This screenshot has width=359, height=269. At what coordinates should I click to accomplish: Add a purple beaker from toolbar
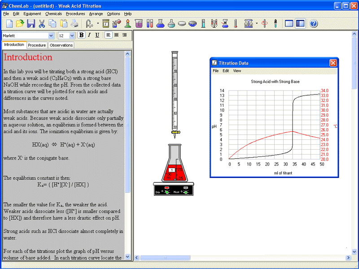click(139, 24)
